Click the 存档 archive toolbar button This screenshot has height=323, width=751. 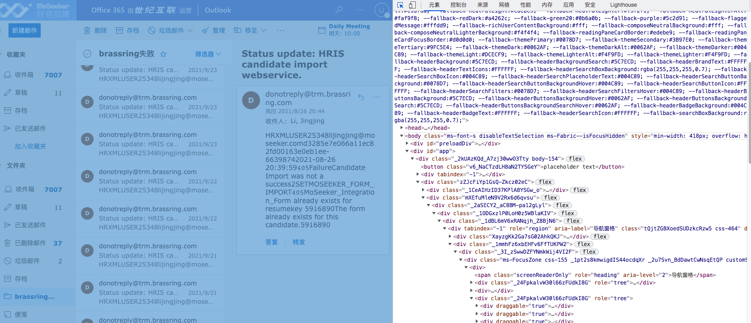(x=128, y=30)
